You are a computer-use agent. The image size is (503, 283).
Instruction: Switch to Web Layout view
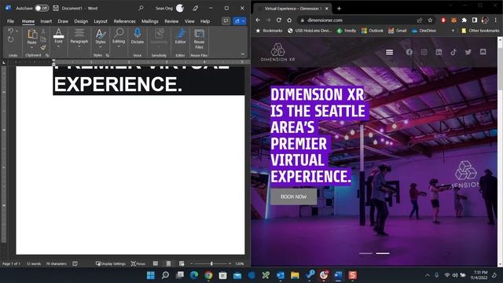[x=182, y=264]
